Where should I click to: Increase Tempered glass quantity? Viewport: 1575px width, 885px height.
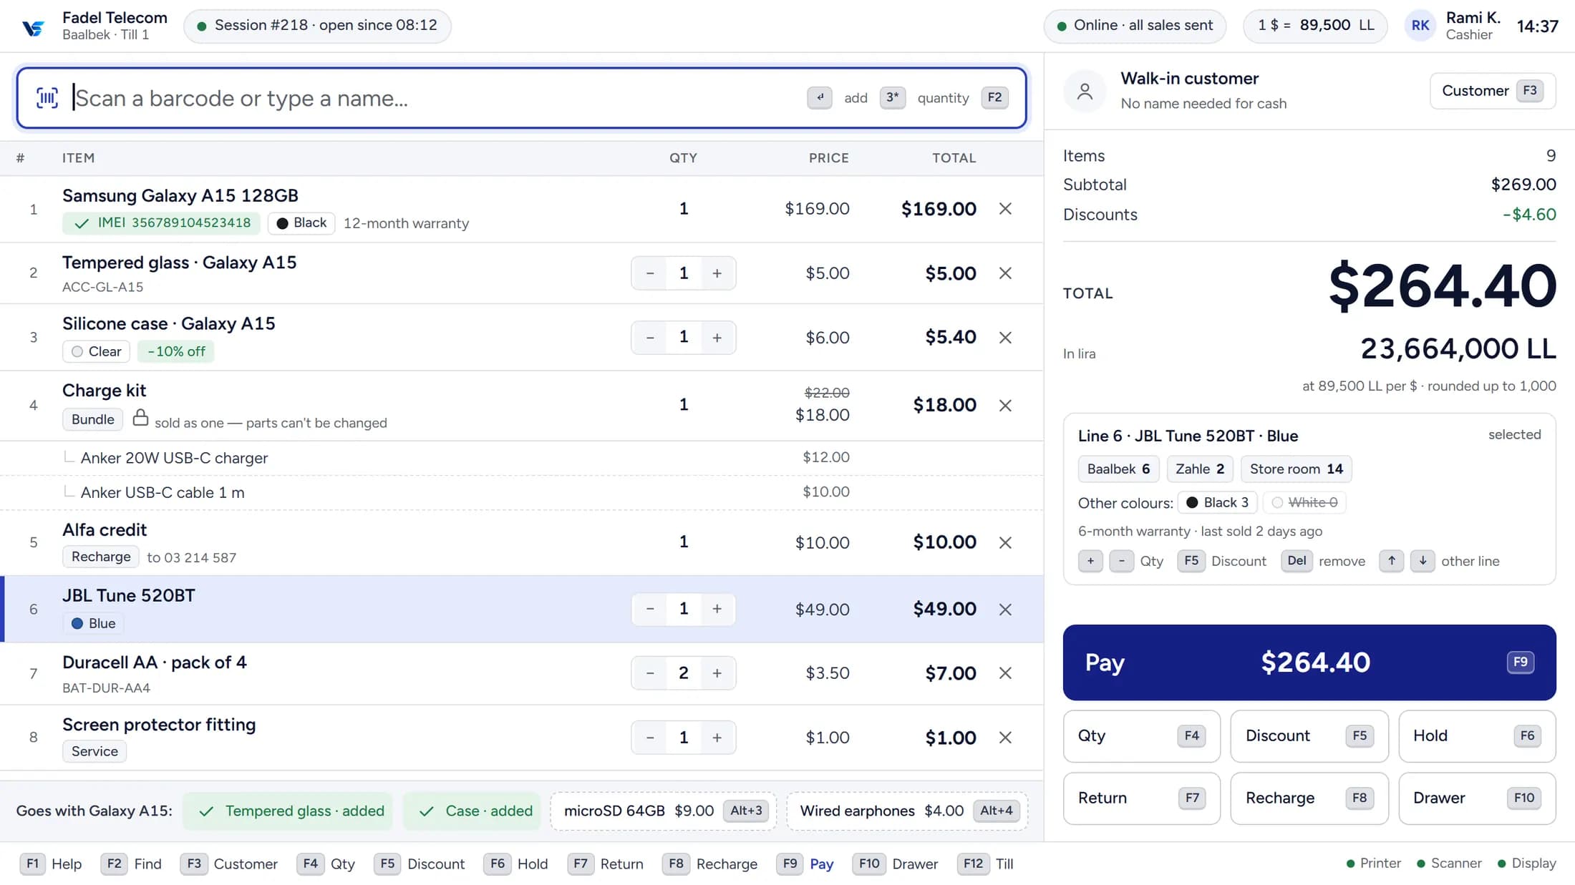click(717, 273)
